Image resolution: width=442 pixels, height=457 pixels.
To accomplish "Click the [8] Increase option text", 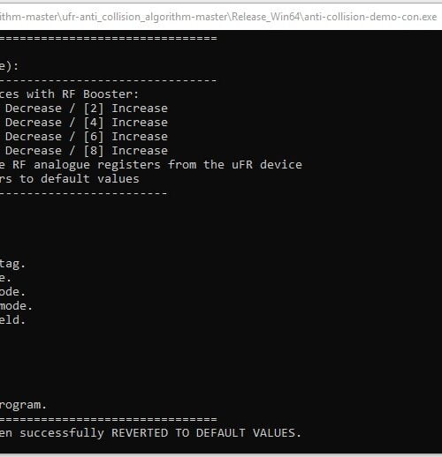I will tap(126, 151).
